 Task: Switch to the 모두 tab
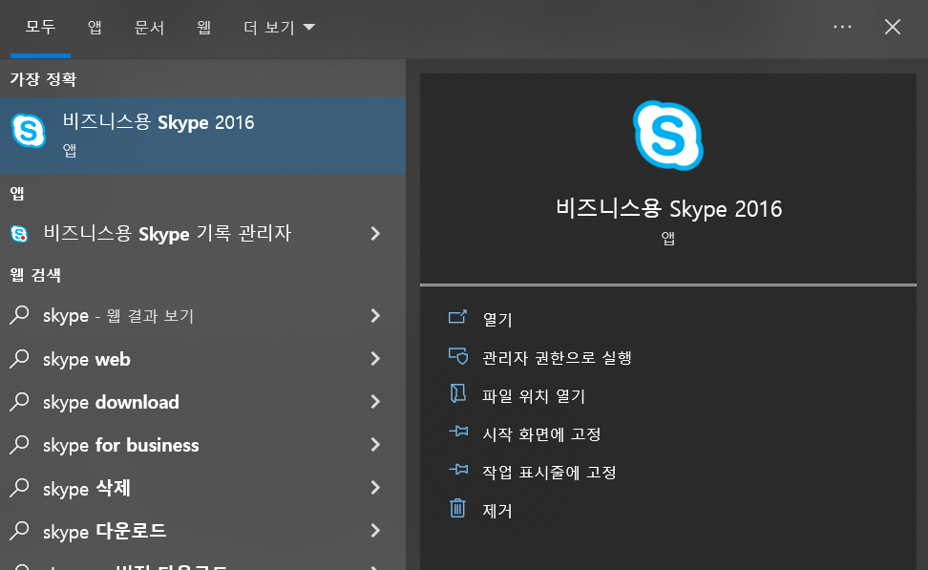40,28
